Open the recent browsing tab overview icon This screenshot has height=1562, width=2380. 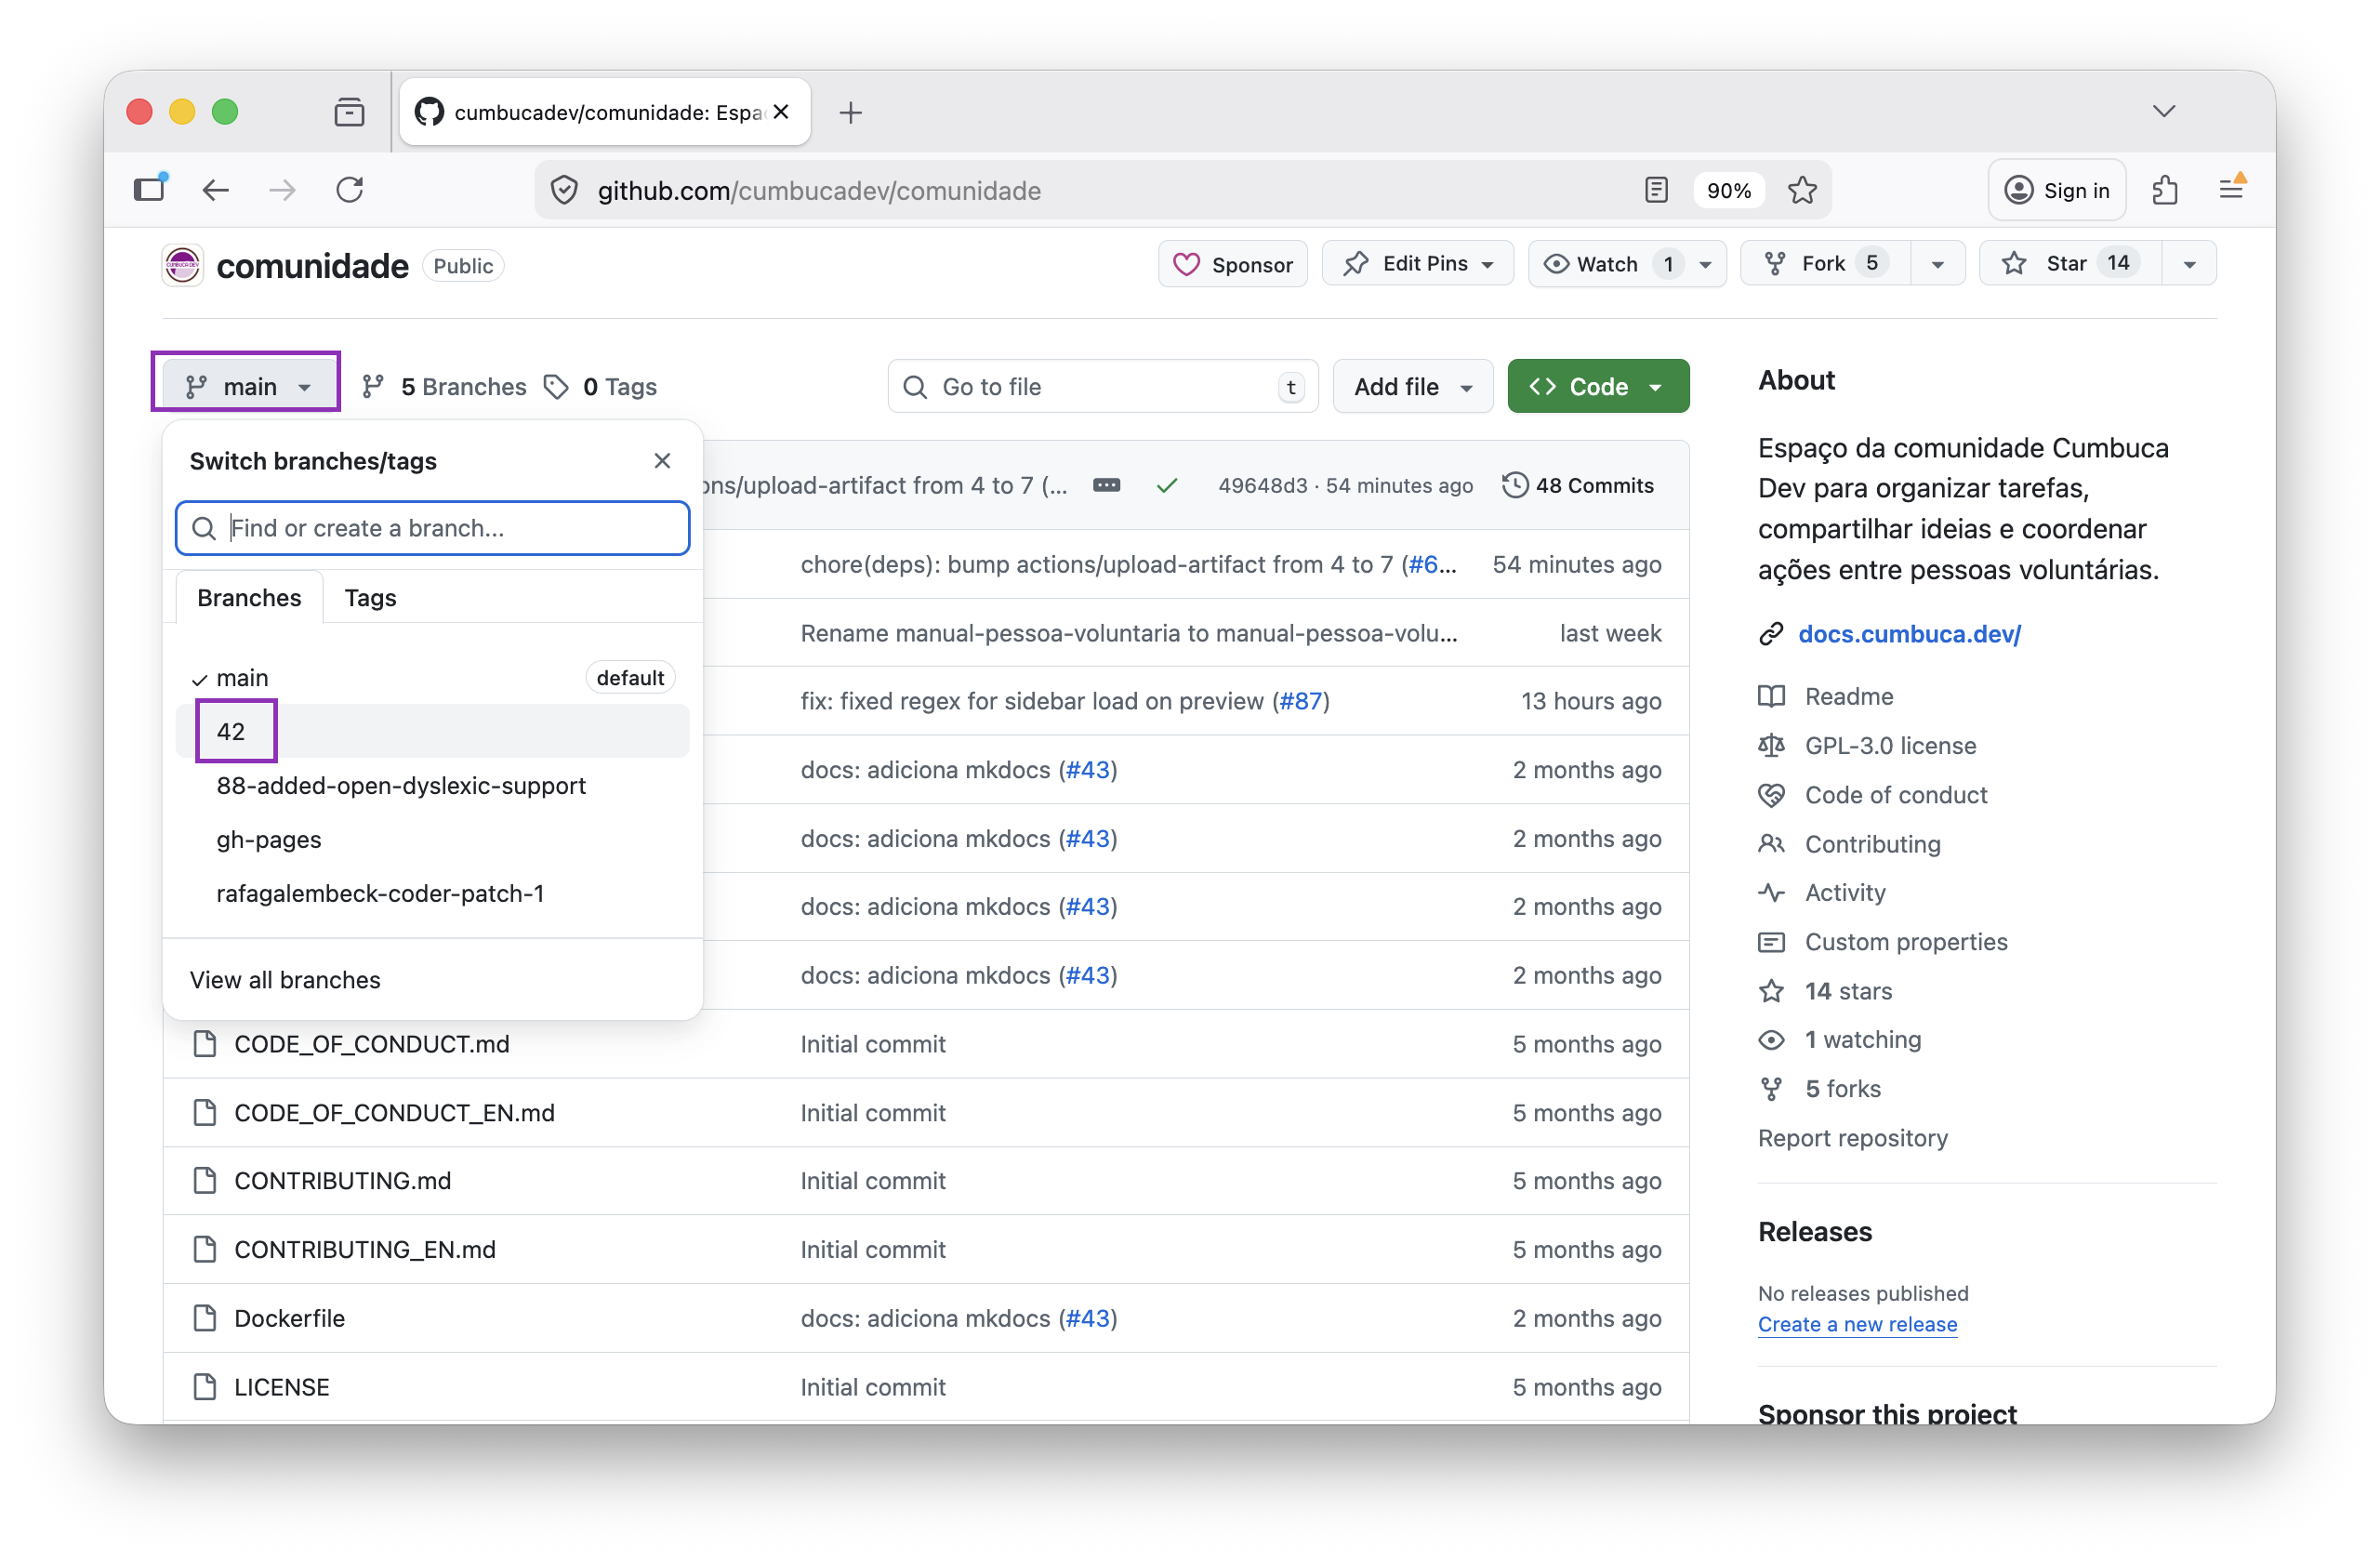[349, 112]
